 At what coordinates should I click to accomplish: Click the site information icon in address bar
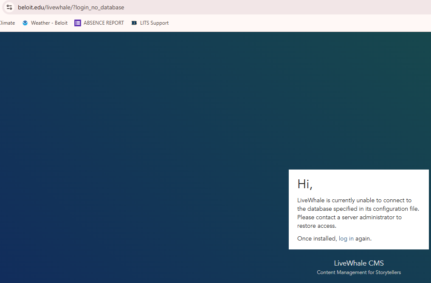9,7
